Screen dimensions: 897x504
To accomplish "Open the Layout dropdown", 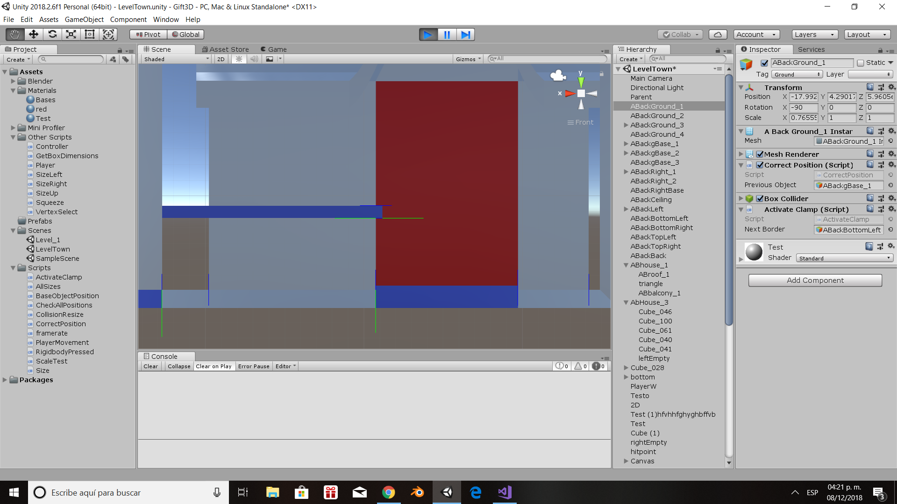I will coord(867,35).
